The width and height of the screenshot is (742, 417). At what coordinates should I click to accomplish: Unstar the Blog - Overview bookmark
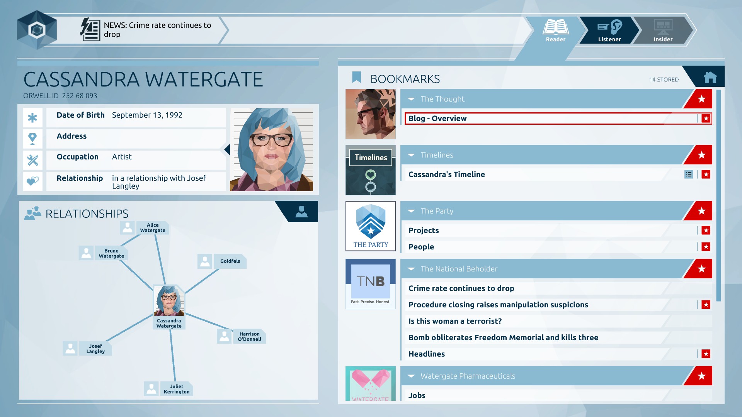click(706, 119)
